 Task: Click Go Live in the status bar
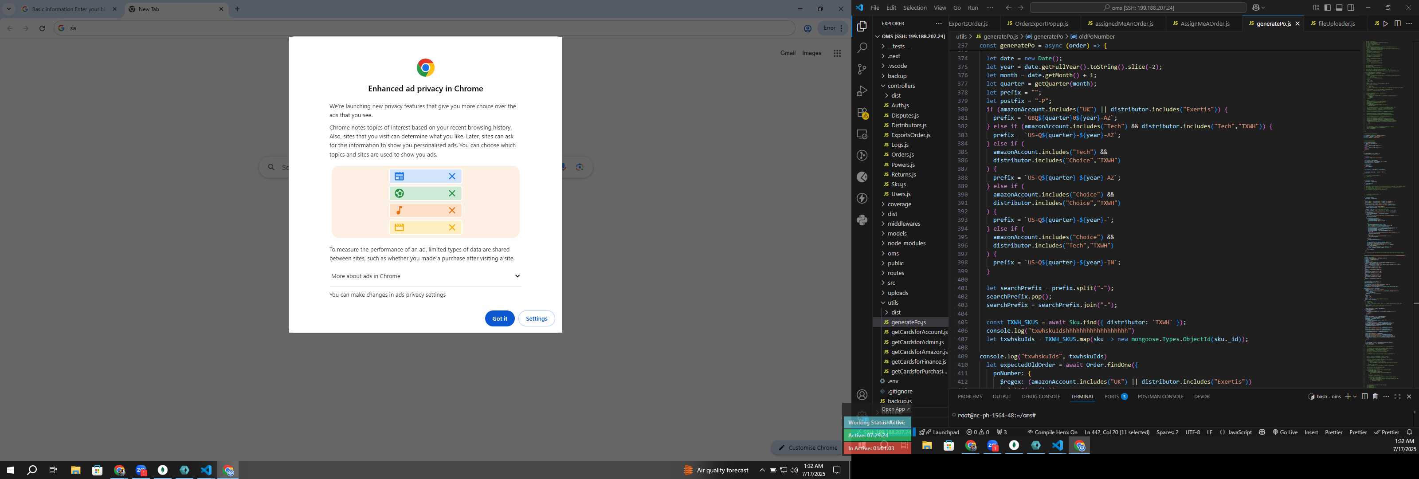coord(1285,432)
